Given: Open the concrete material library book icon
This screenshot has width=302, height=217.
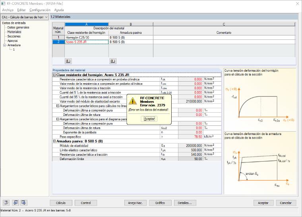Looking at the screenshot, I should [68, 61].
